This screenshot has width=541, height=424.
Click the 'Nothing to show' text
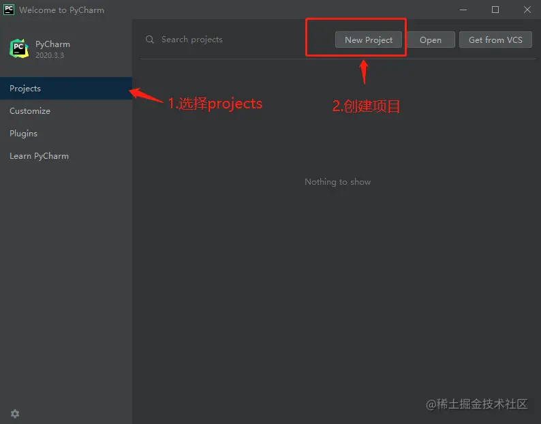[x=337, y=182]
